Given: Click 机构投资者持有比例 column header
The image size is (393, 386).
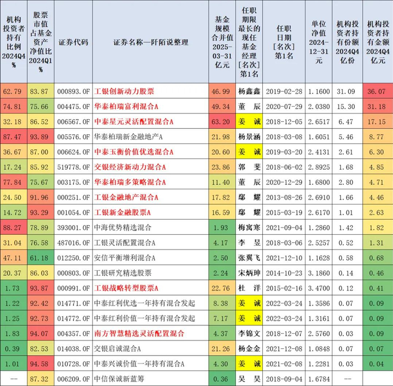Looking at the screenshot, I should coord(13,42).
